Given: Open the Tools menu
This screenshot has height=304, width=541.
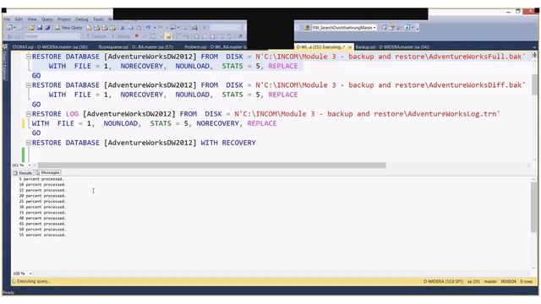Looking at the screenshot, I should point(98,19).
